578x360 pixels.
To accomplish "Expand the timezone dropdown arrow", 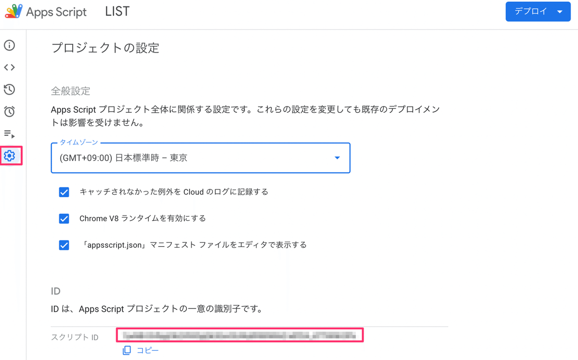I will coord(337,158).
